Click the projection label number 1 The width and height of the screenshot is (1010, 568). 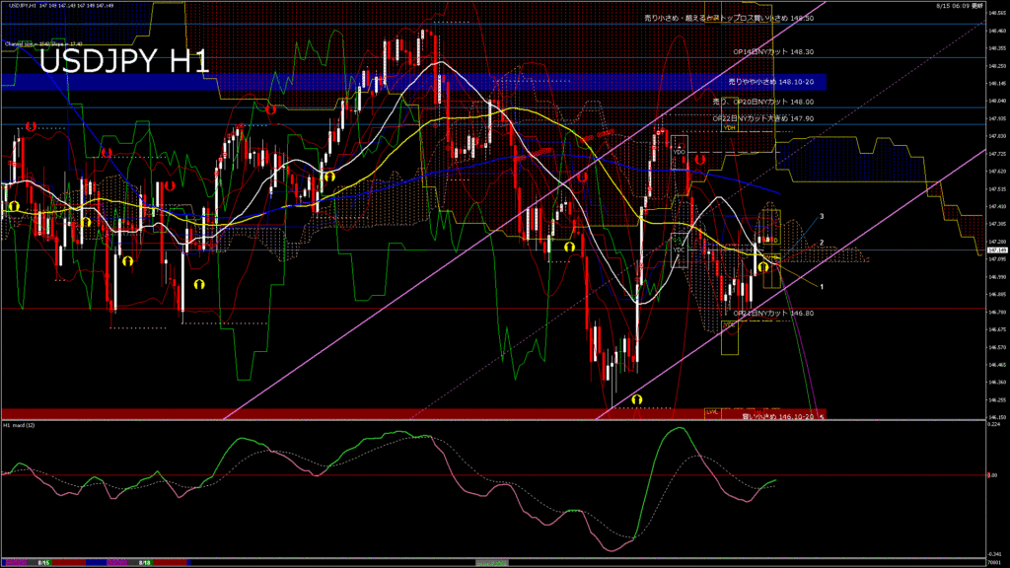[823, 286]
